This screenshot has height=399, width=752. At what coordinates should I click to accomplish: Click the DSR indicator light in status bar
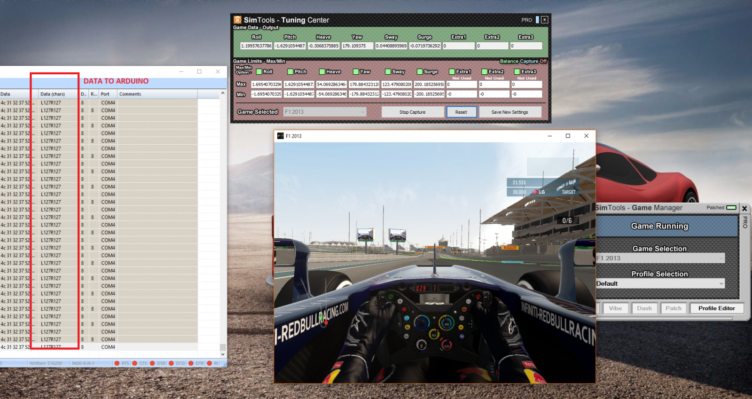point(152,363)
